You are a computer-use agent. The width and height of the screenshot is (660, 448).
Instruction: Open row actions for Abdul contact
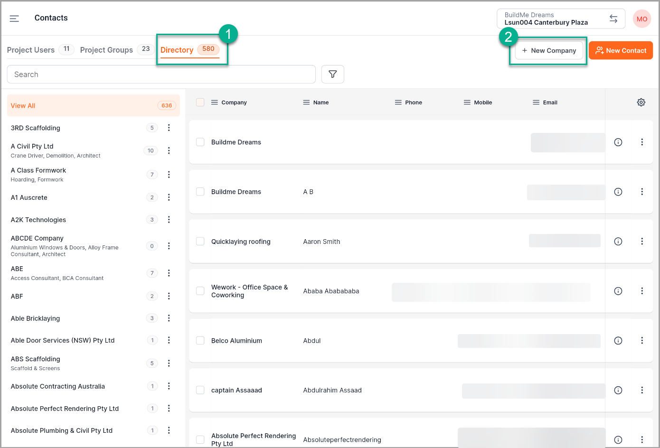coord(641,341)
